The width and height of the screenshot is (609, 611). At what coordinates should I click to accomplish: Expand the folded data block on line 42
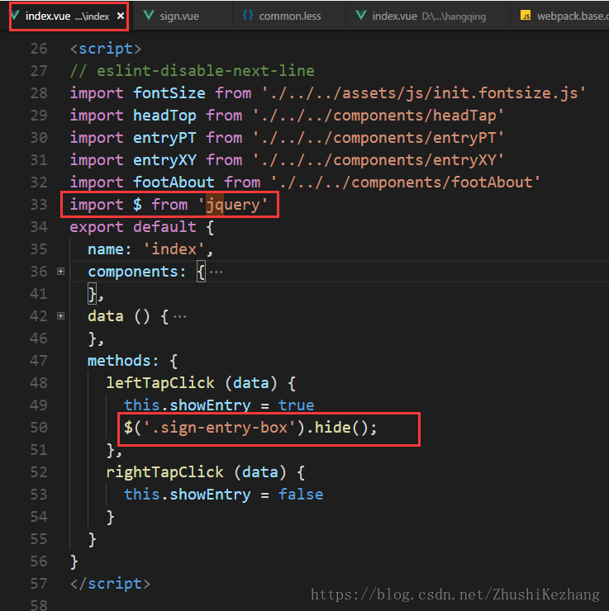point(60,316)
